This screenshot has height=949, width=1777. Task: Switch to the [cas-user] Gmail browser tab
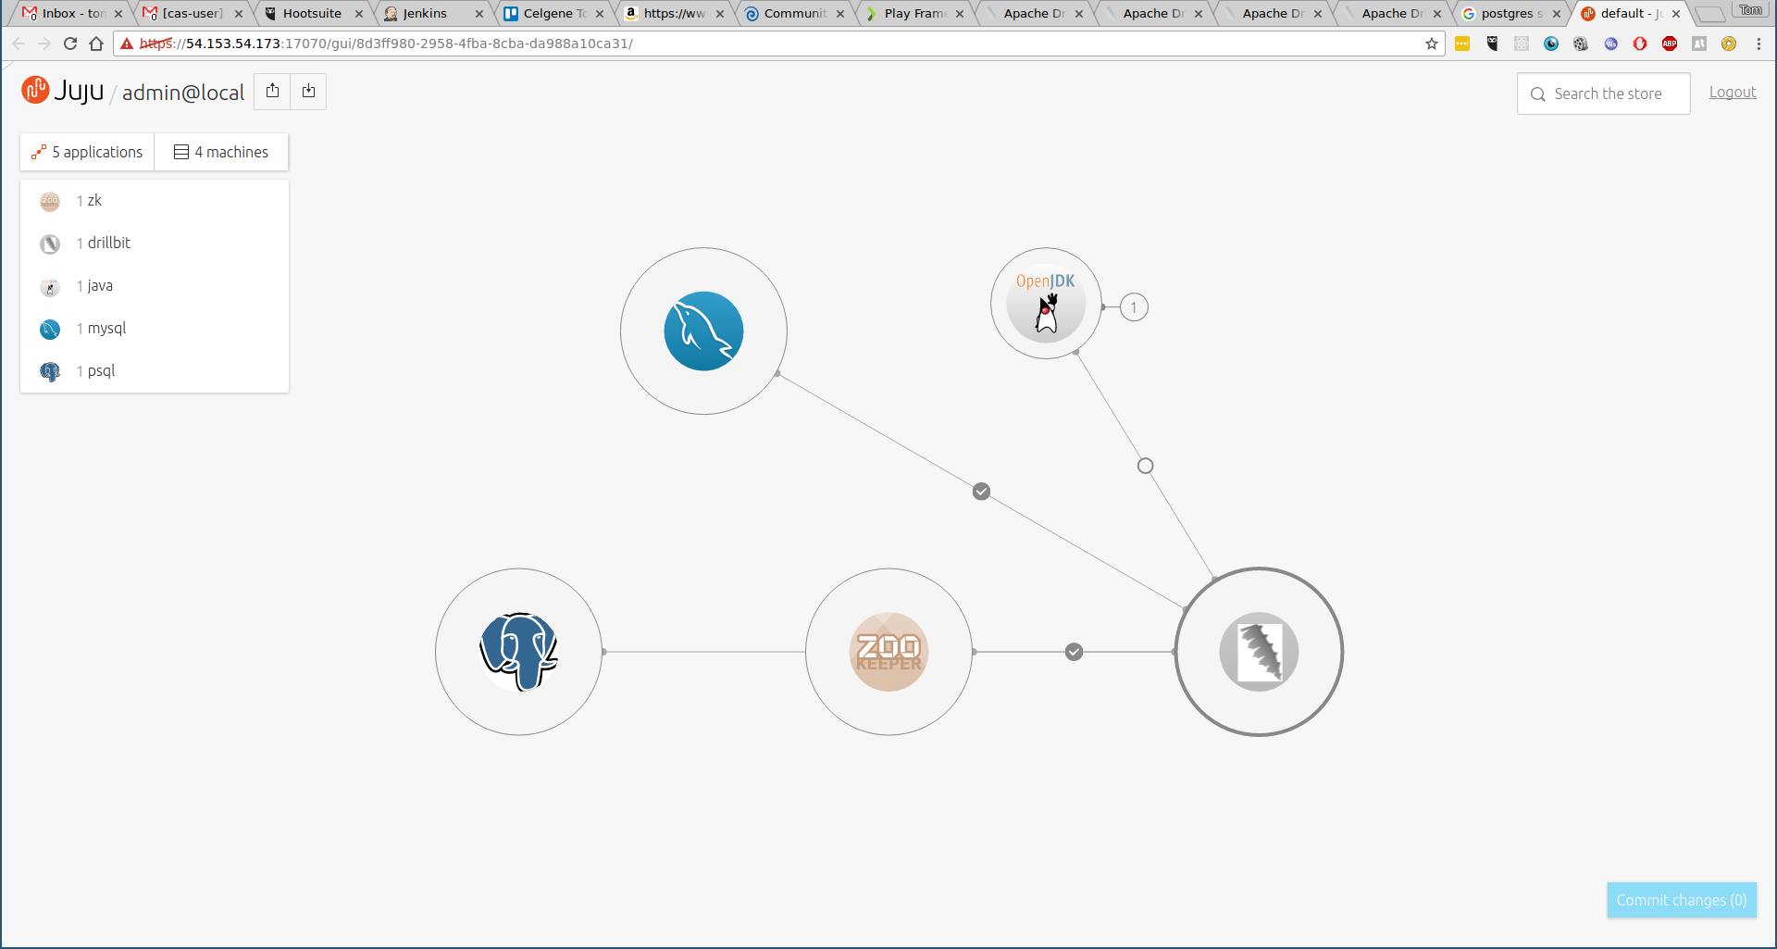190,13
